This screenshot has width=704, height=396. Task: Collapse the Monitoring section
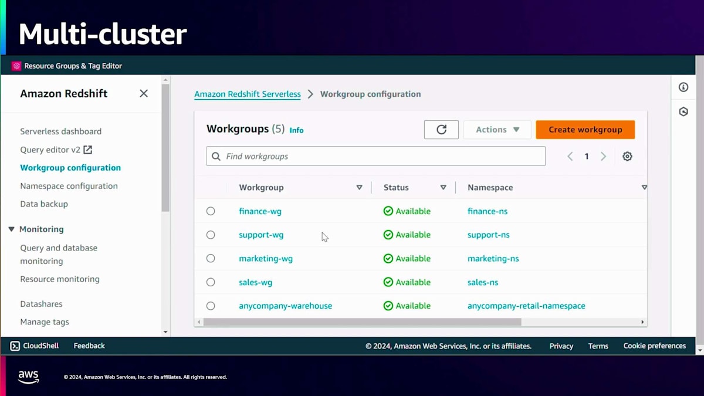(11, 229)
